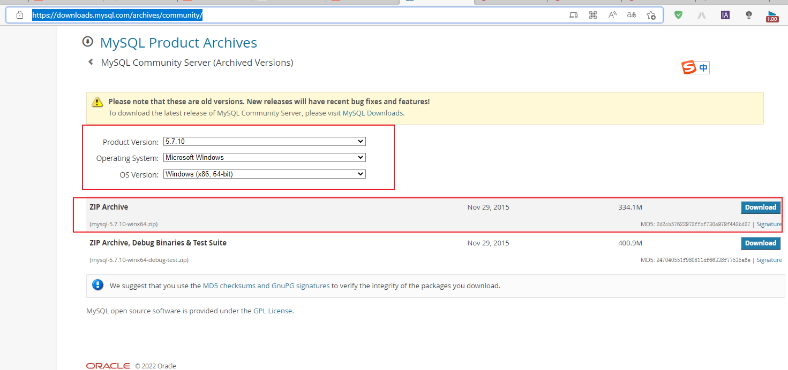Add page to favorites with star icon
Viewport: 788px width, 370px height.
click(x=651, y=15)
